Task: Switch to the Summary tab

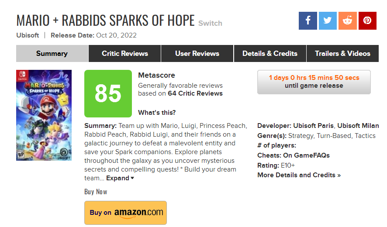Action: 52,54
